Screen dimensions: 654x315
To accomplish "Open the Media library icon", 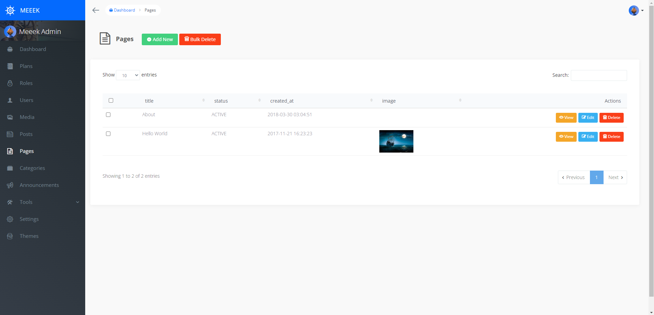I will [10, 117].
